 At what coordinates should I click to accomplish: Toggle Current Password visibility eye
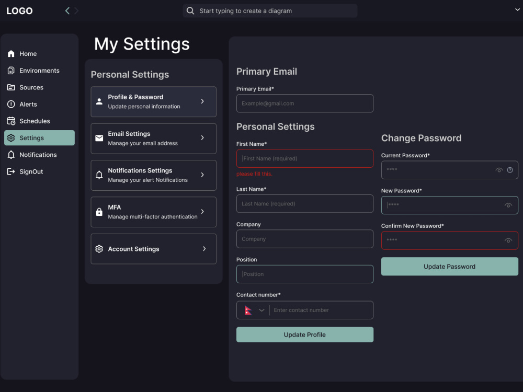pos(499,170)
